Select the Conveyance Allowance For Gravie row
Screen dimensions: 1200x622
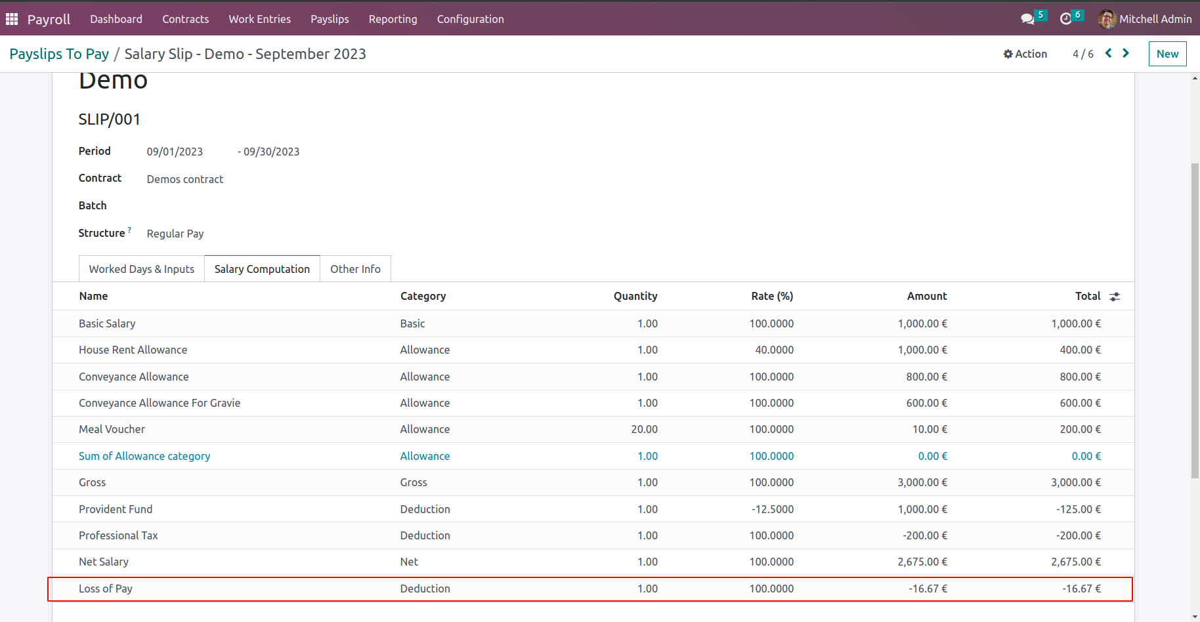[x=593, y=403]
